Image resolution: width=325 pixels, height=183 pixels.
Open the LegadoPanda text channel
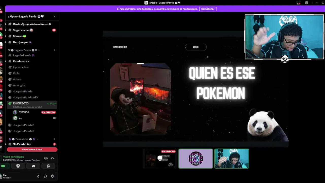coord(32,55)
